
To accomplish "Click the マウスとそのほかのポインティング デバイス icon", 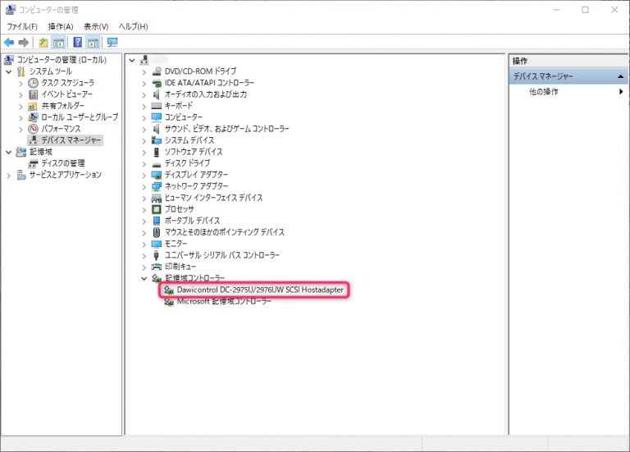I will click(x=157, y=233).
